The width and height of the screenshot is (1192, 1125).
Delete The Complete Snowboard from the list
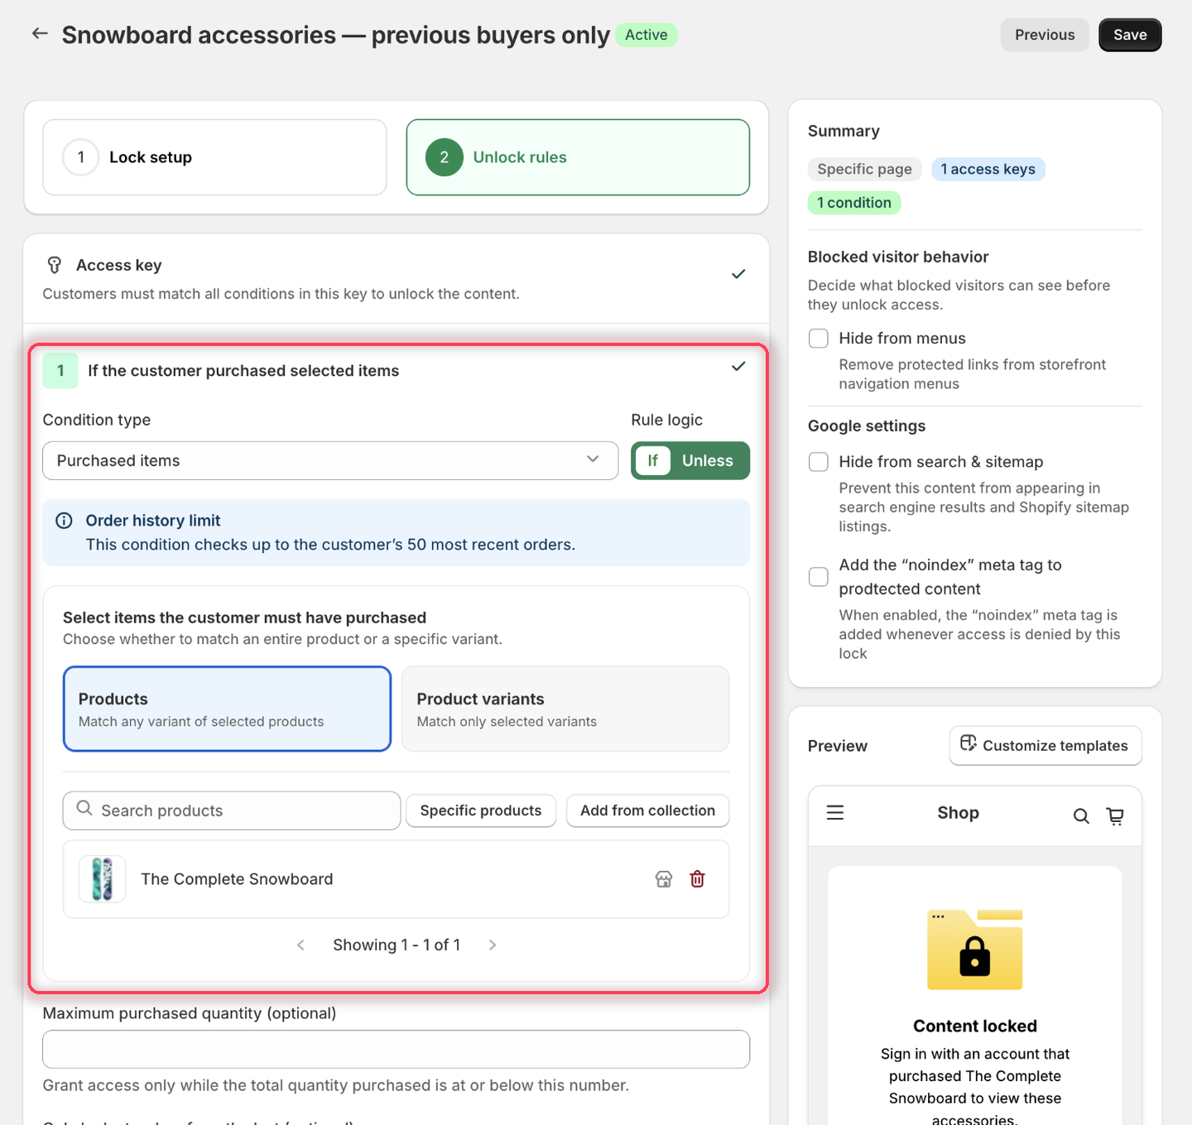(698, 879)
